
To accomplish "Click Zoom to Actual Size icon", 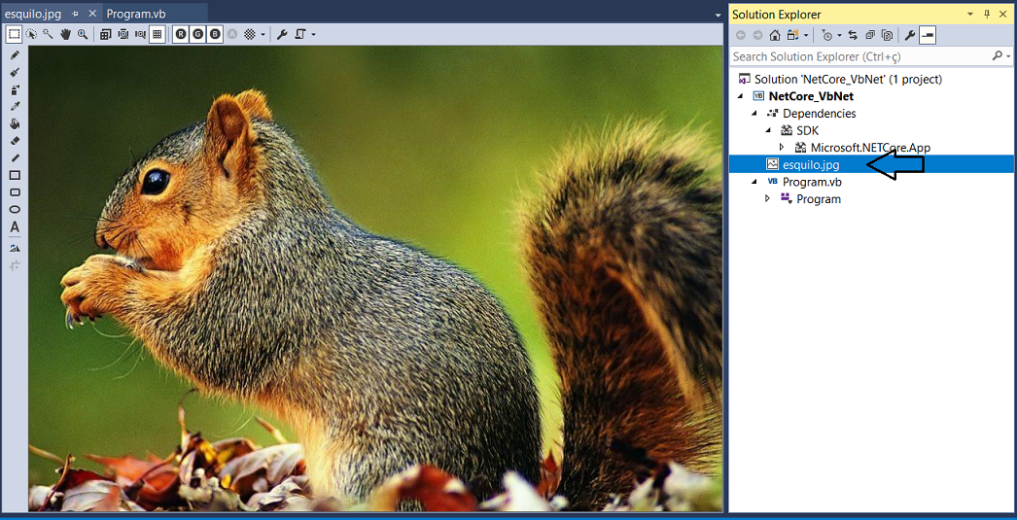I will 106,34.
